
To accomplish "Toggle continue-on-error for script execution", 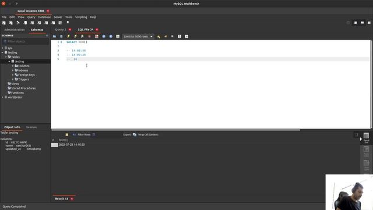I will [97, 36].
